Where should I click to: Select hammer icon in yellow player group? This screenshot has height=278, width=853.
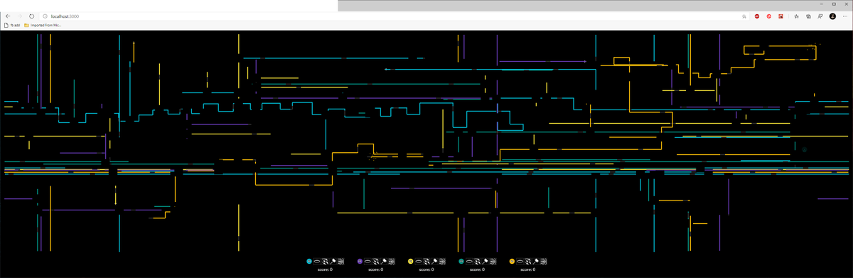coord(434,262)
